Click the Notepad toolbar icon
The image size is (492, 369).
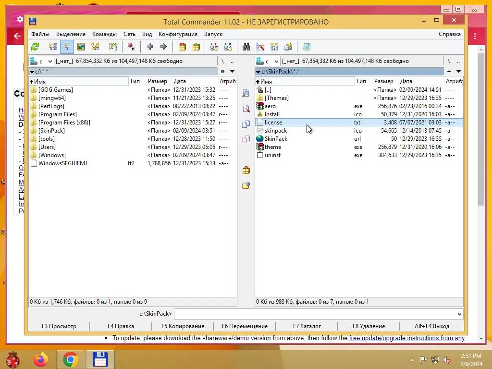click(307, 47)
